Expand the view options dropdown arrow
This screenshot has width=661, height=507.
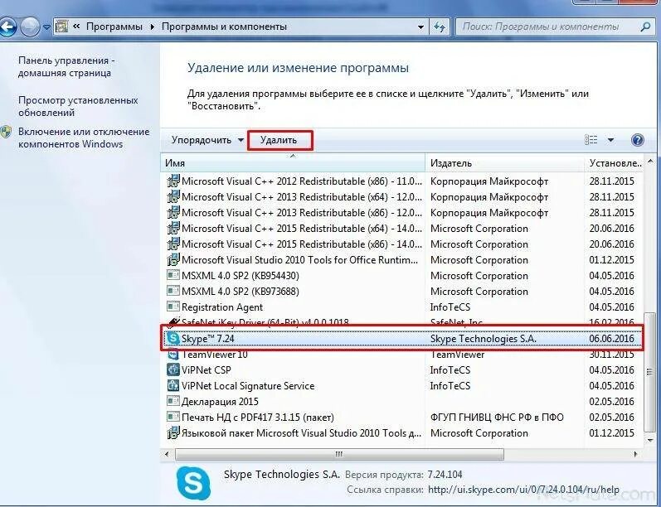(610, 140)
